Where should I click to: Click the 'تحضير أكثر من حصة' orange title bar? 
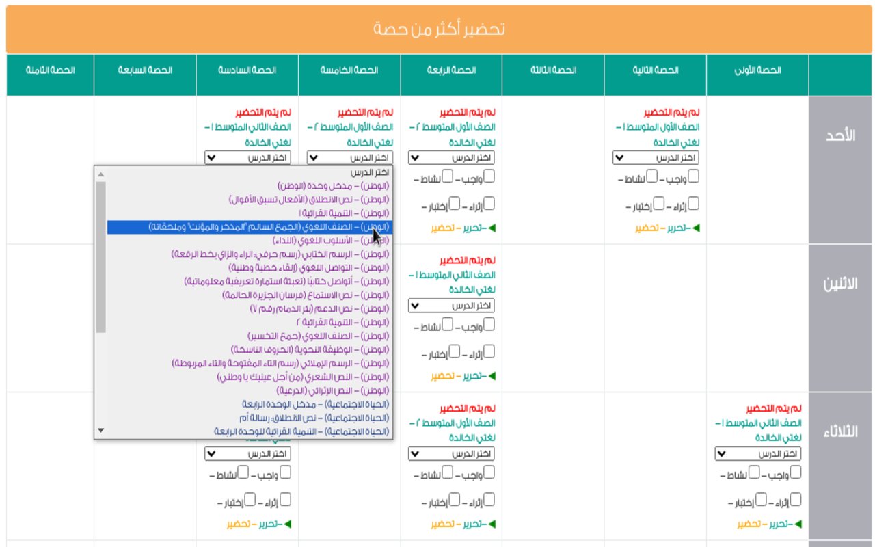(x=439, y=29)
